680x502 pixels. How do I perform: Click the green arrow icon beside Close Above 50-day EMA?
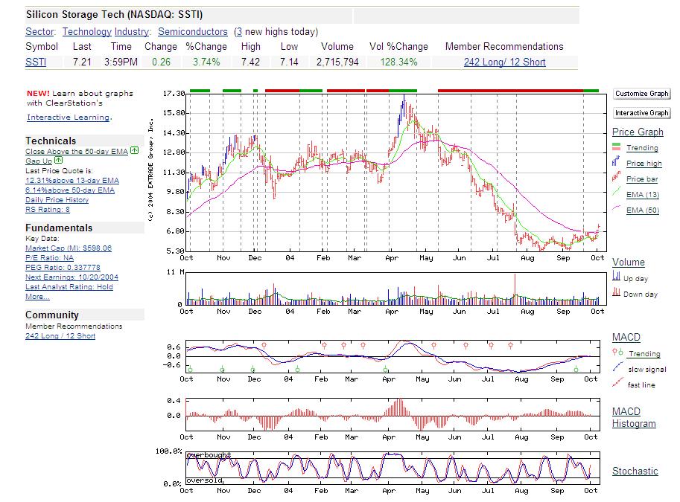click(x=134, y=151)
